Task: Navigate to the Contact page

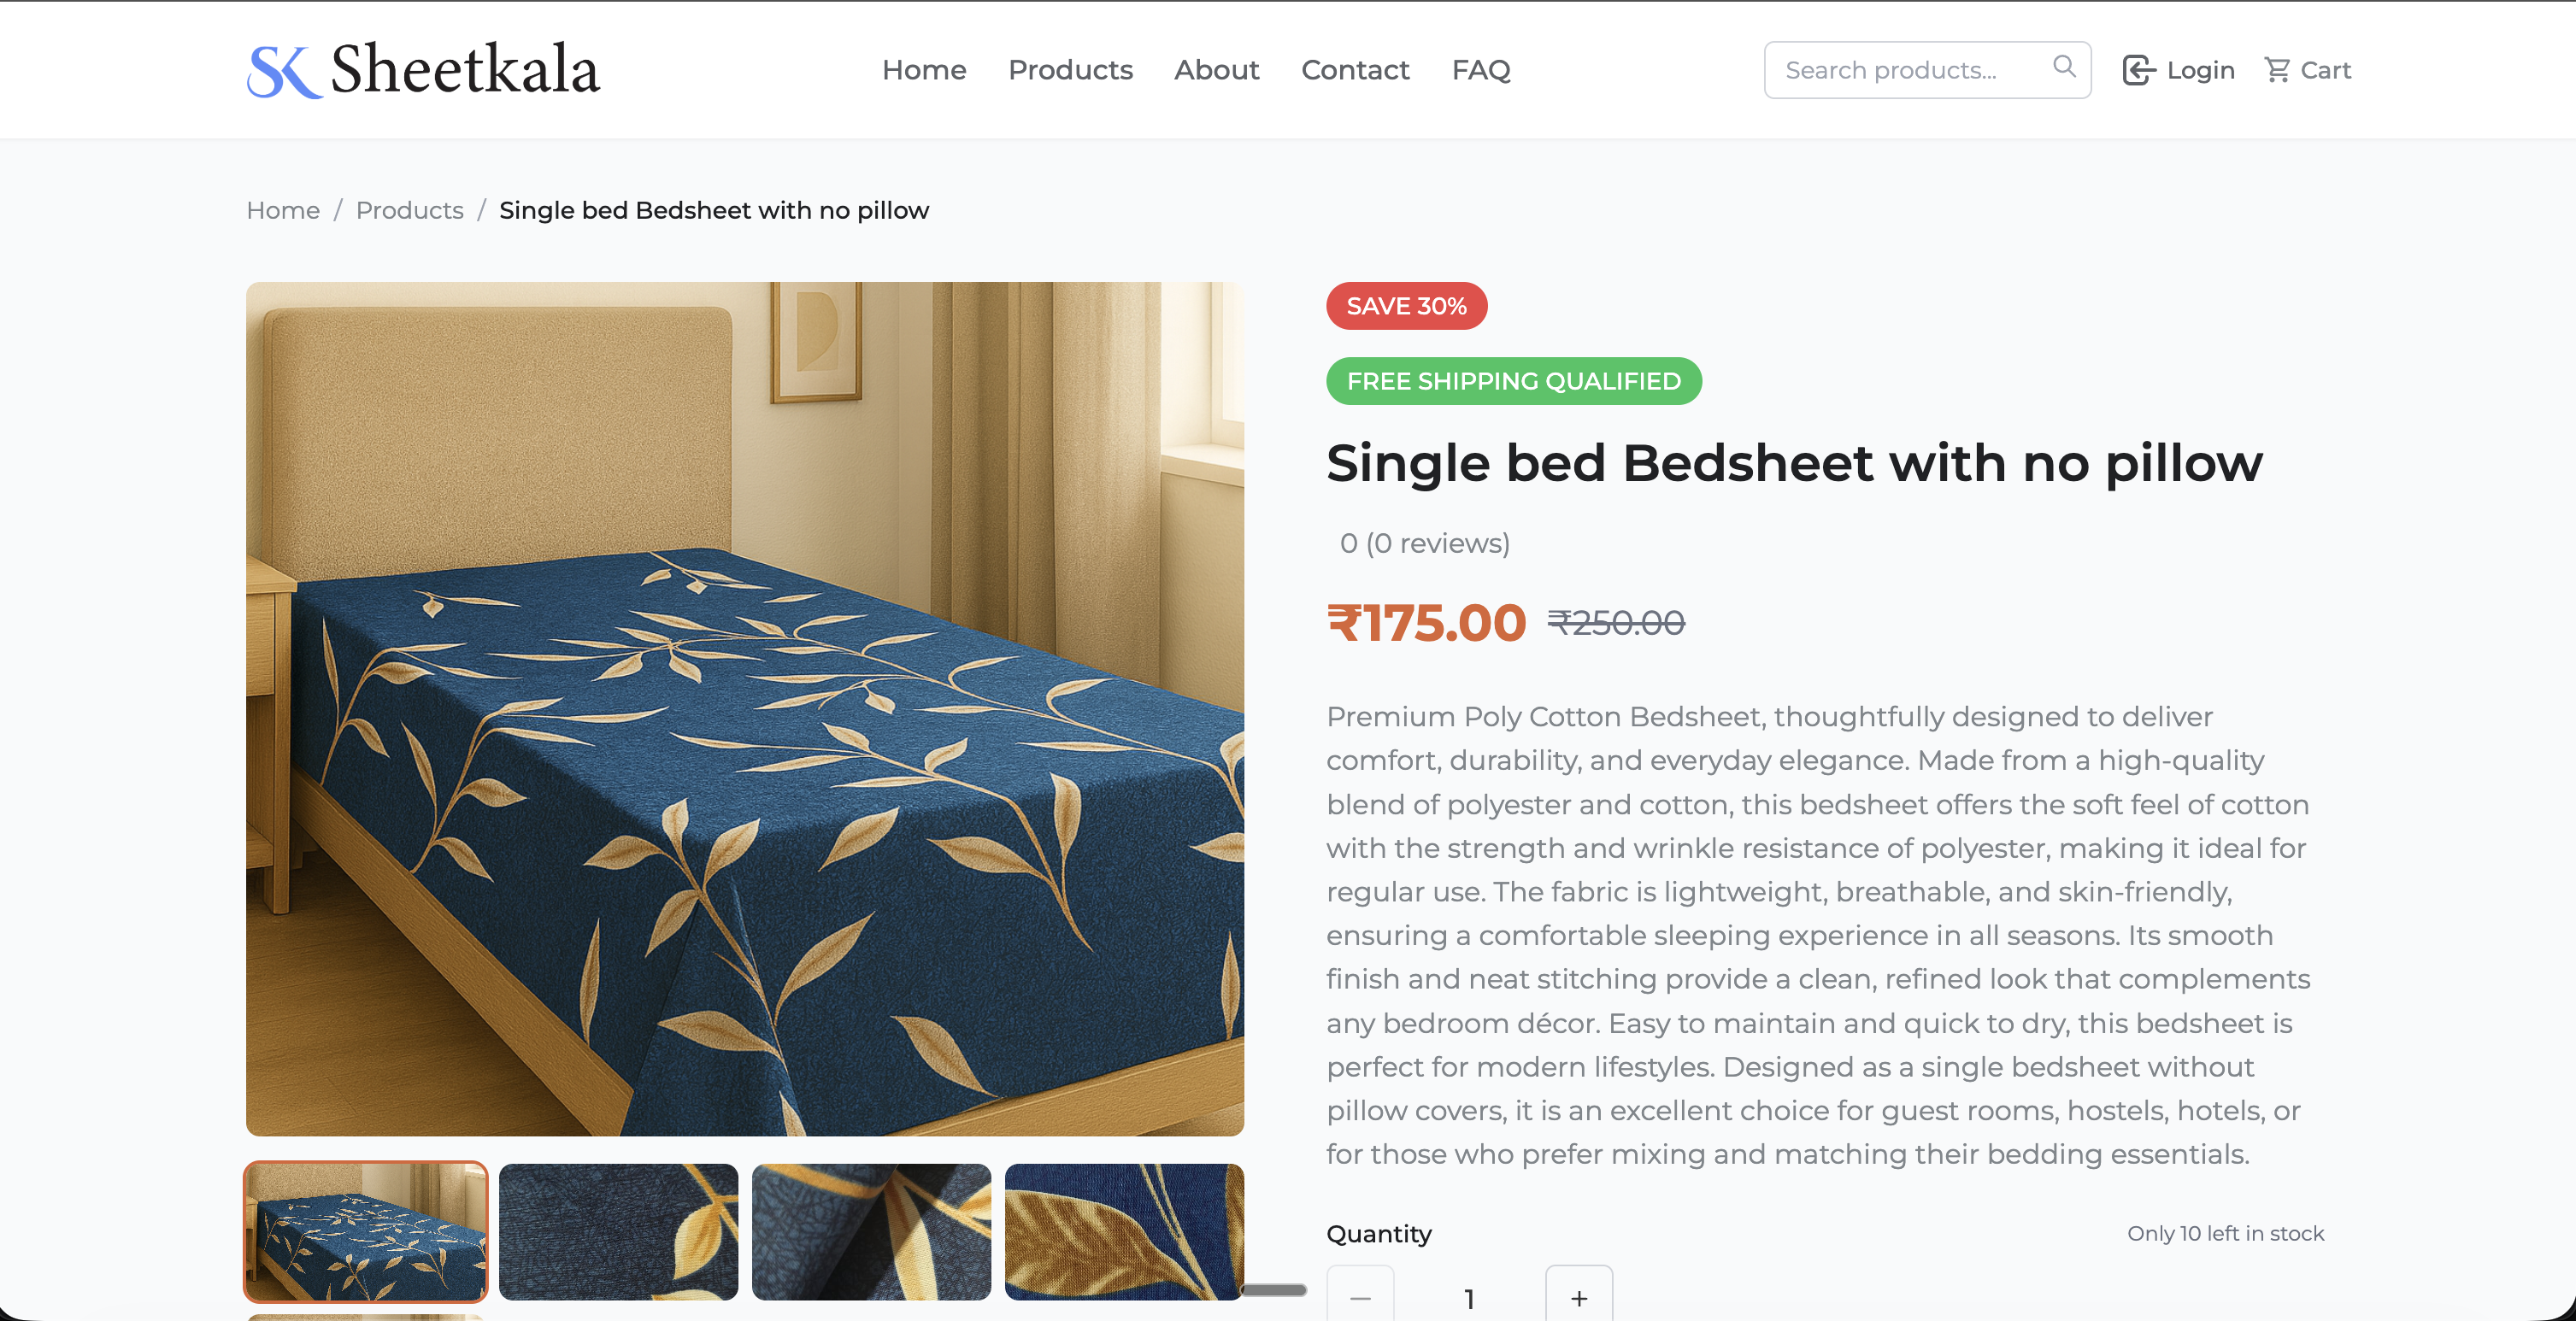Action: 1355,70
